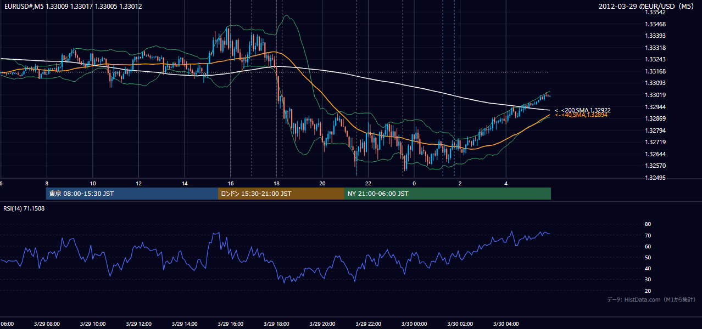This screenshot has height=329, width=702.
Task: Click price level 1.32570 on the axis
Action: pyautogui.click(x=655, y=166)
